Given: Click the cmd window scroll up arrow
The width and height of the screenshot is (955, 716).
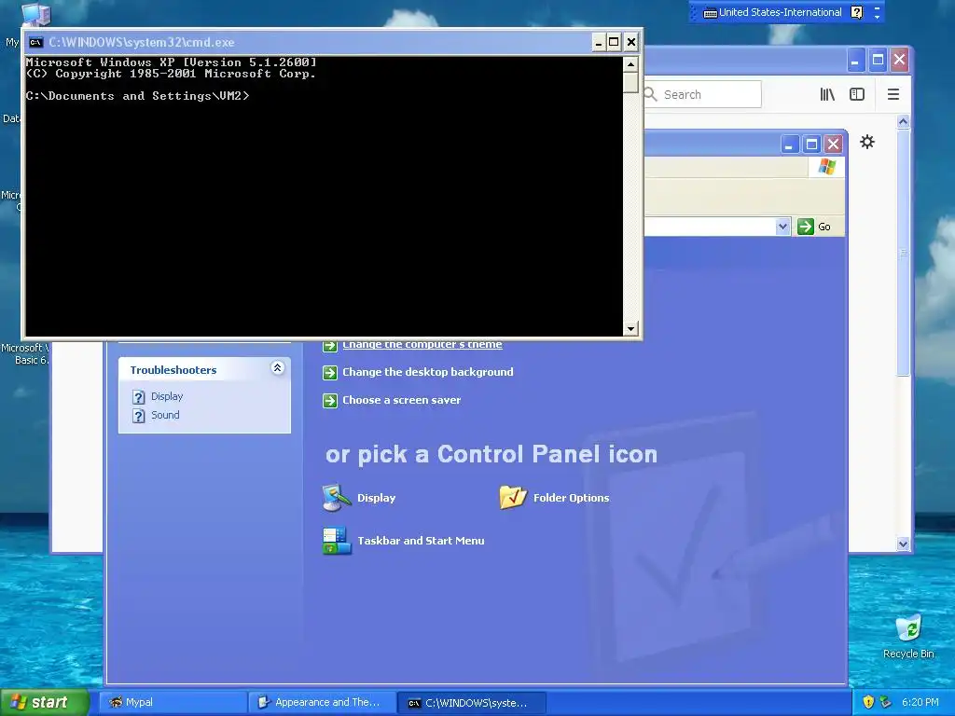Looking at the screenshot, I should (630, 64).
